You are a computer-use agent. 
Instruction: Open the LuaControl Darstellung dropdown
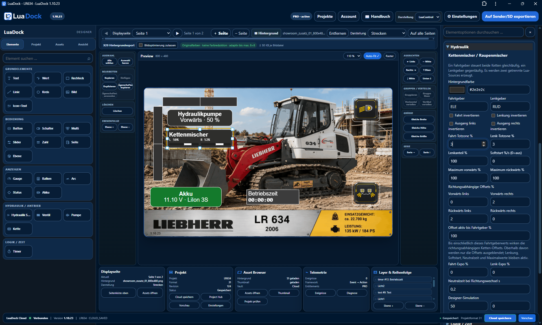point(428,17)
